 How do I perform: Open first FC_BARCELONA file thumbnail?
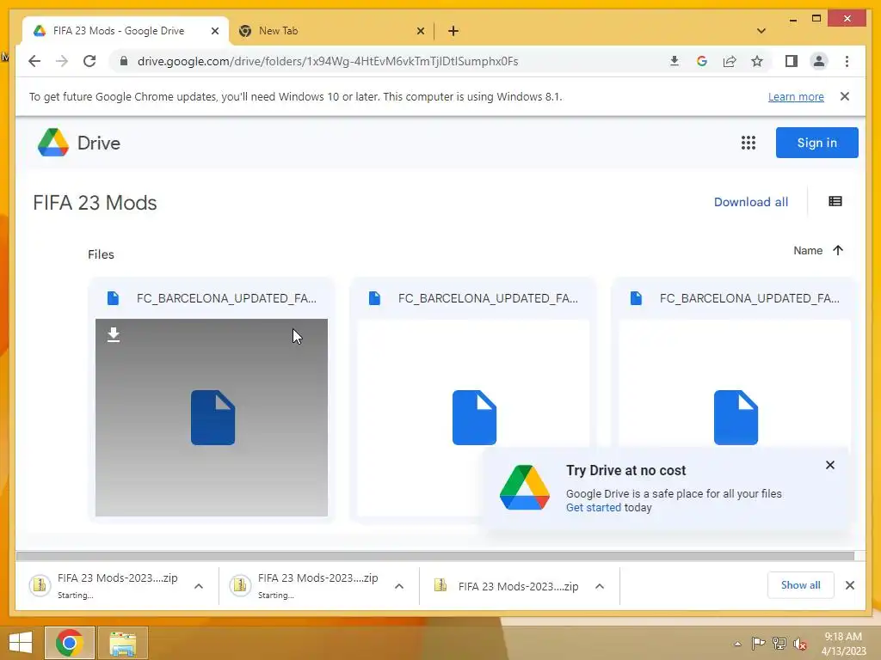(x=212, y=418)
